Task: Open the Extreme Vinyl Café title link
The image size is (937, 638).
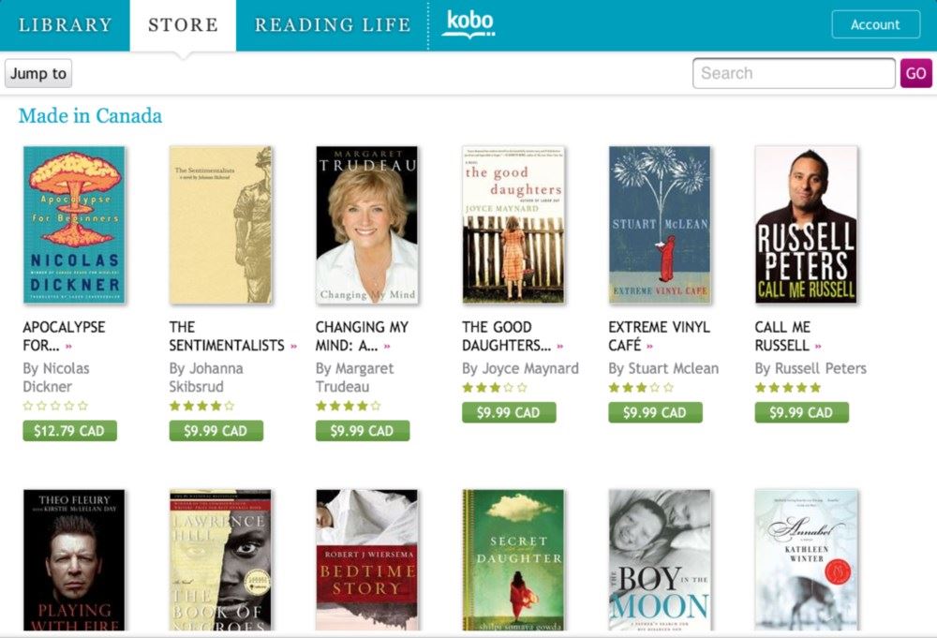Action: point(659,336)
